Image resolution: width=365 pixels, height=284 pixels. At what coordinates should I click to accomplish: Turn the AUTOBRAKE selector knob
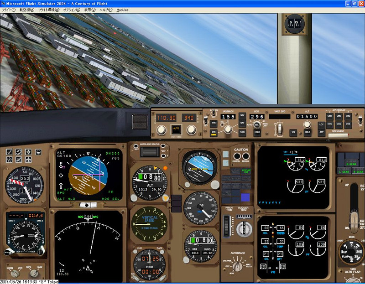[x=237, y=267]
